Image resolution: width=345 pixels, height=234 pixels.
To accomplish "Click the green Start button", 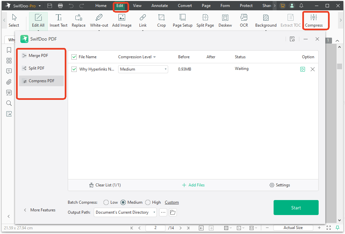I will tap(296, 207).
